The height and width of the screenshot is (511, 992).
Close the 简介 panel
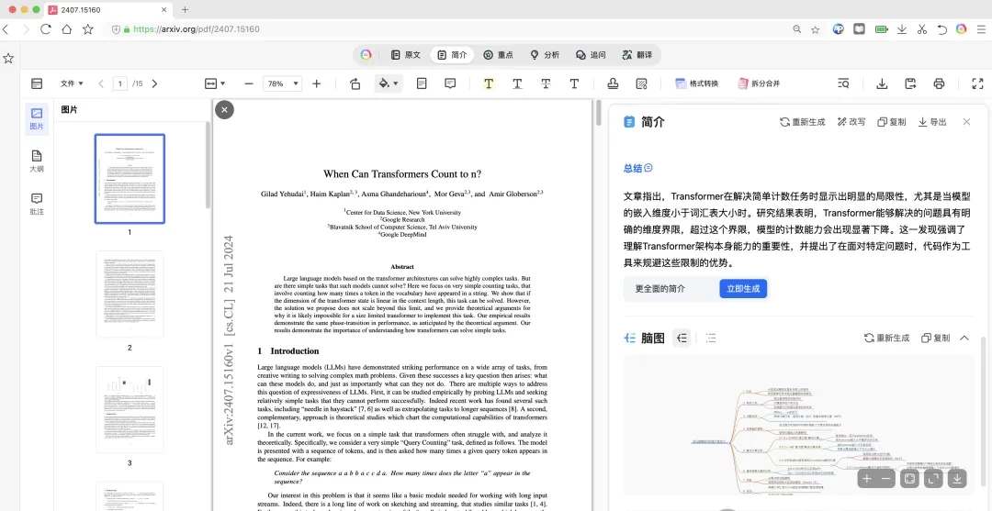[966, 122]
